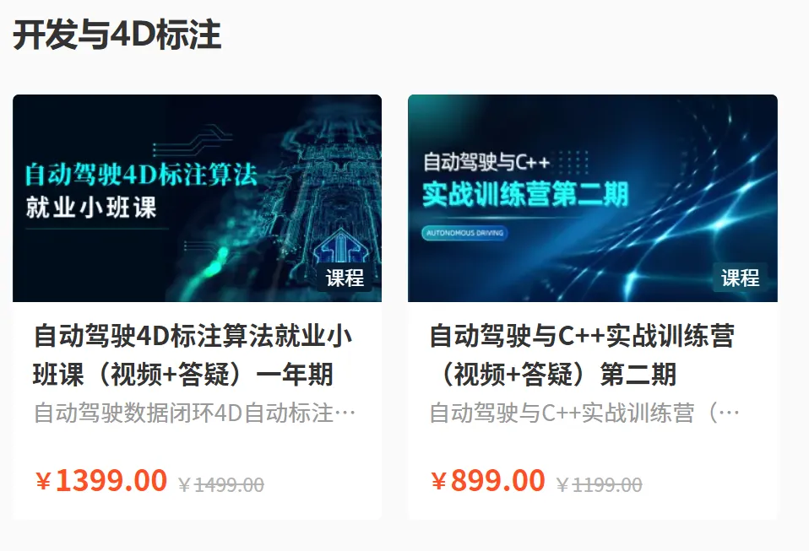
Task: Open the 实战训练营第二期 course banner image
Action: click(x=592, y=198)
